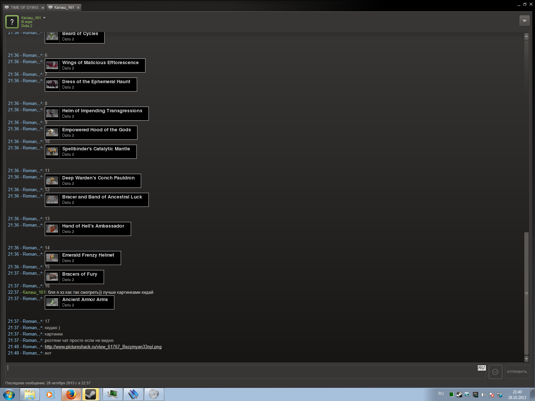Image resolution: width=535 pixels, height=401 pixels.
Task: Open Windows Start menu orb
Action: [9, 395]
